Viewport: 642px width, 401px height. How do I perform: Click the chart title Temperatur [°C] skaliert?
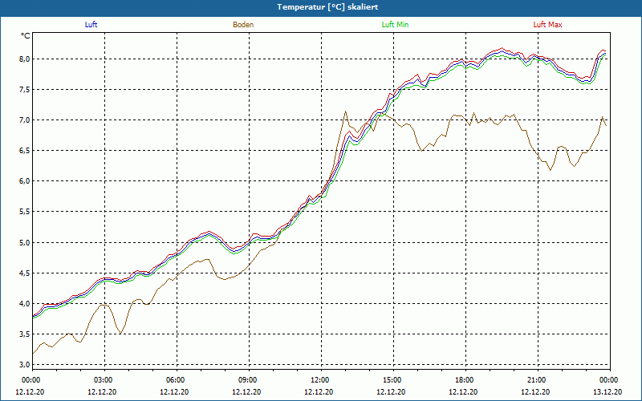point(327,7)
